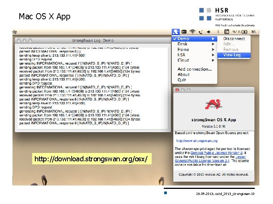Click the strongSwan menu bar icon
The width and height of the screenshot is (273, 204).
[x=176, y=32]
